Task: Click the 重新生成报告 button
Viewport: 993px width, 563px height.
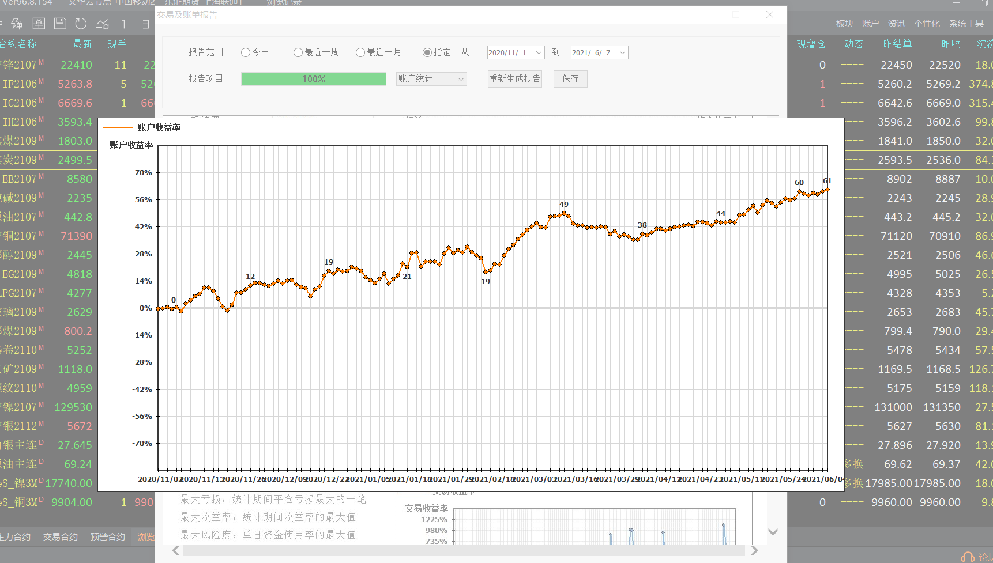Action: [515, 79]
